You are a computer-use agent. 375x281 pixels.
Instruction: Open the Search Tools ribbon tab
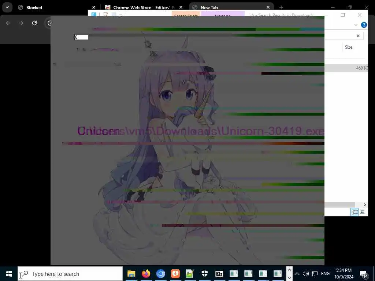186,14
